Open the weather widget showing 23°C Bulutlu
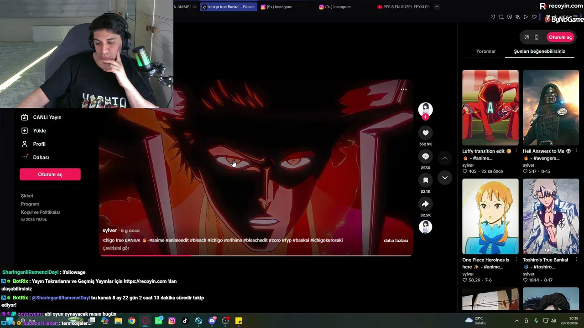The image size is (584, 328). pos(475,321)
